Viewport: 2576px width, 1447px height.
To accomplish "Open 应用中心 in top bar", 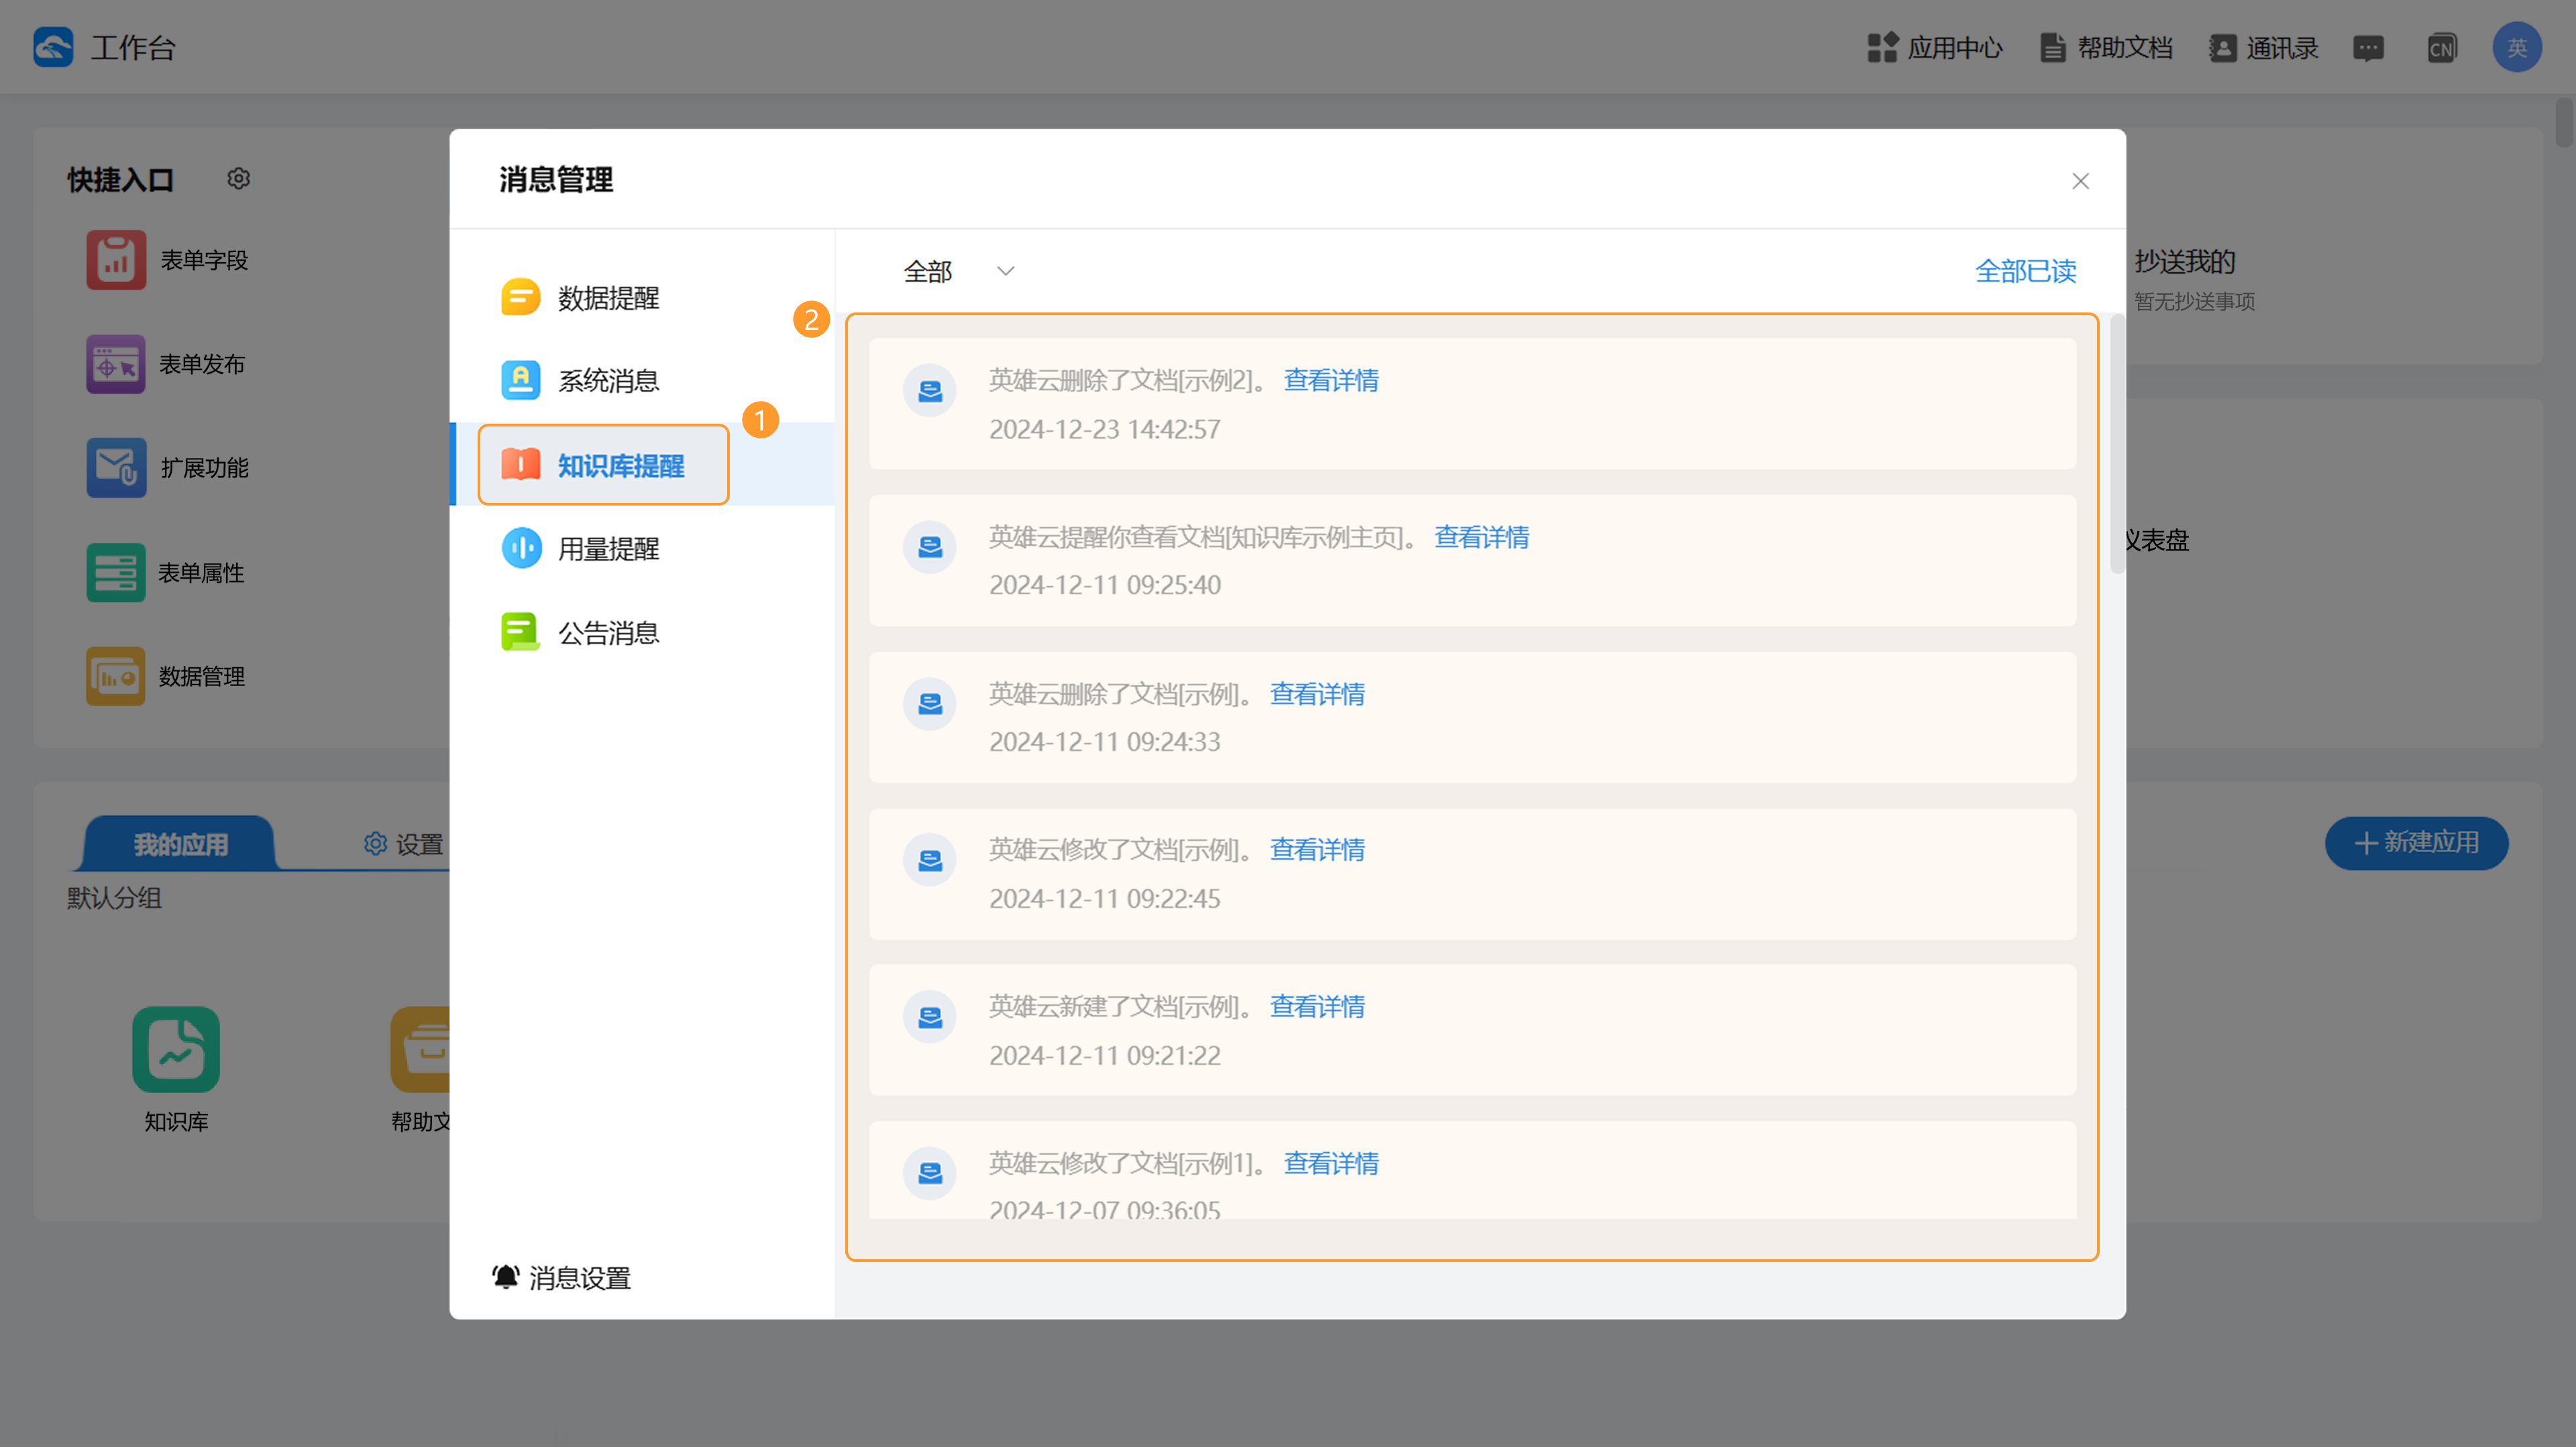I will [x=1935, y=48].
